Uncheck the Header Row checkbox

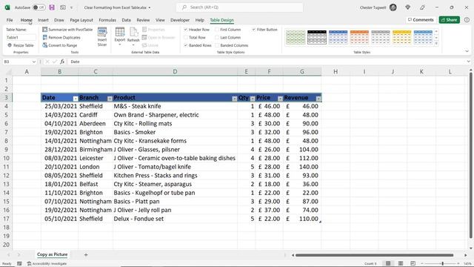tap(186, 30)
